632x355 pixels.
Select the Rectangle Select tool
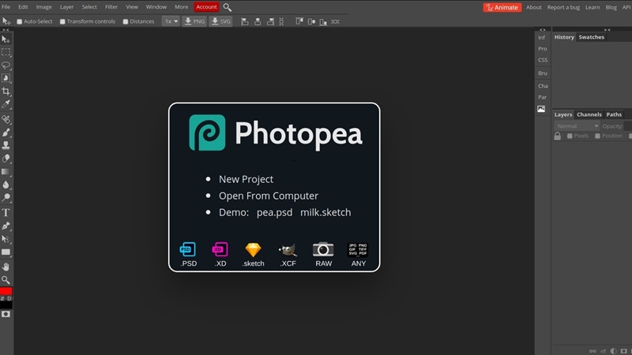coord(6,52)
